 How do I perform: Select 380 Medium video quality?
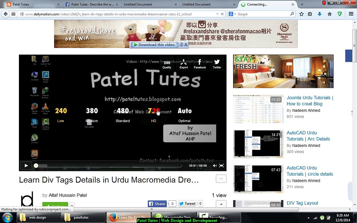[92, 115]
